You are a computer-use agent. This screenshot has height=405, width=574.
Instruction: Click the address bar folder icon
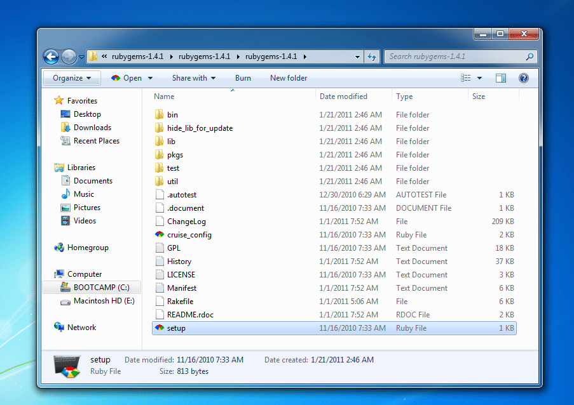(93, 56)
